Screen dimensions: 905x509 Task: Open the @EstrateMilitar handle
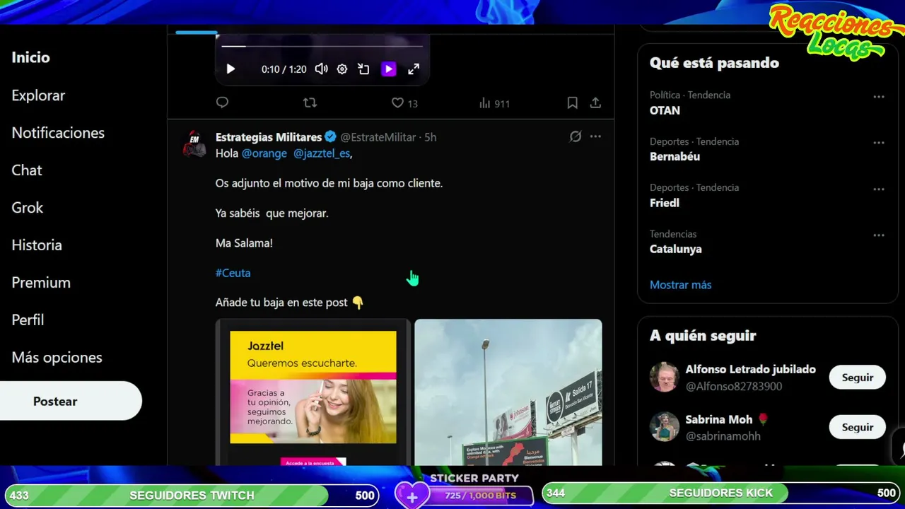pyautogui.click(x=378, y=137)
